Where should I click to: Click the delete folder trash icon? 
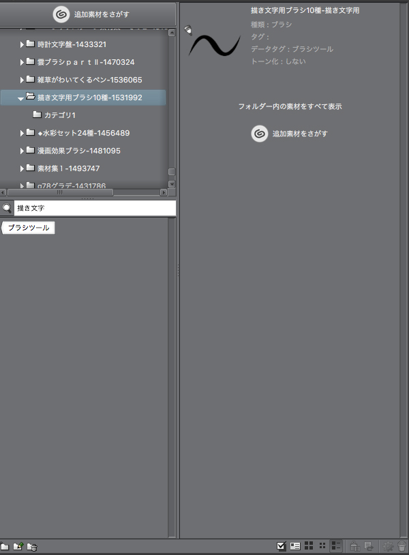[32, 547]
